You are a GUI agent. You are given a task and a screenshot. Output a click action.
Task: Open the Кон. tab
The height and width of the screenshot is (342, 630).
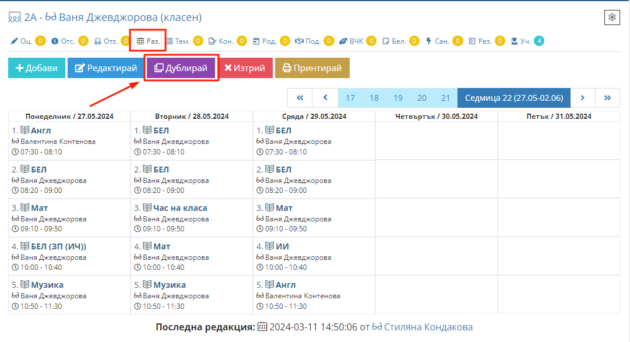coord(227,41)
